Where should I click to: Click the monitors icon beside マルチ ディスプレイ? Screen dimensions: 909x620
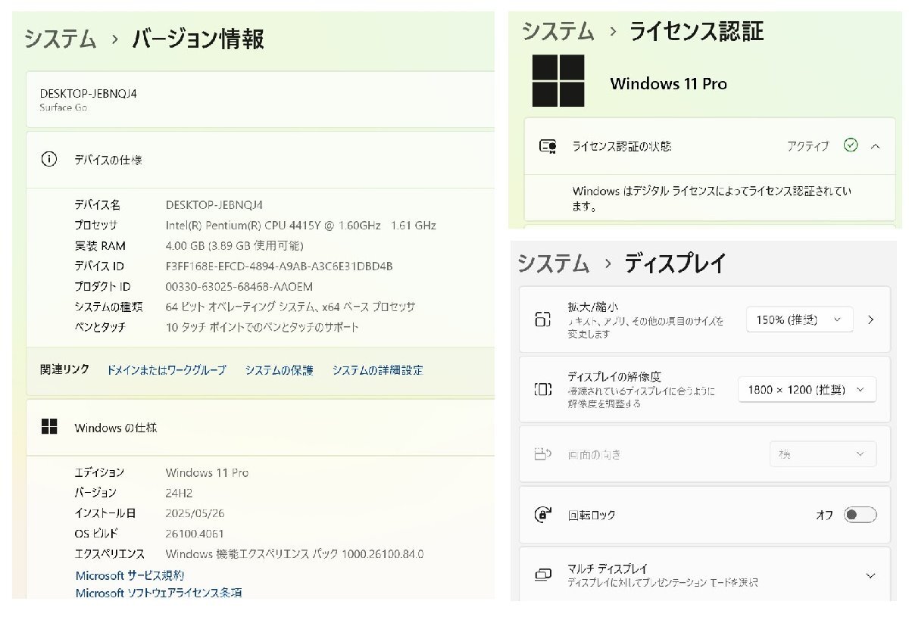point(542,575)
